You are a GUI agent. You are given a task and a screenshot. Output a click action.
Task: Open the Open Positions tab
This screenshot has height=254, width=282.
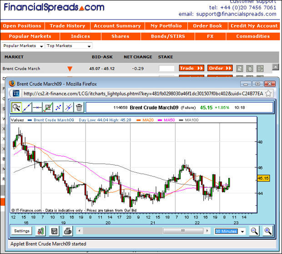point(22,26)
